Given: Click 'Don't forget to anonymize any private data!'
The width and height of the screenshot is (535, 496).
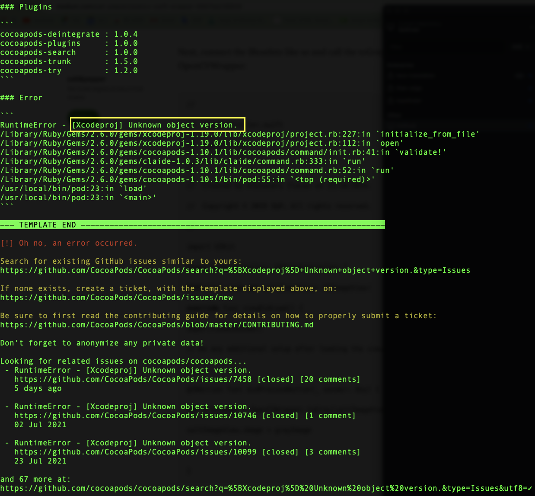Looking at the screenshot, I should tap(102, 343).
